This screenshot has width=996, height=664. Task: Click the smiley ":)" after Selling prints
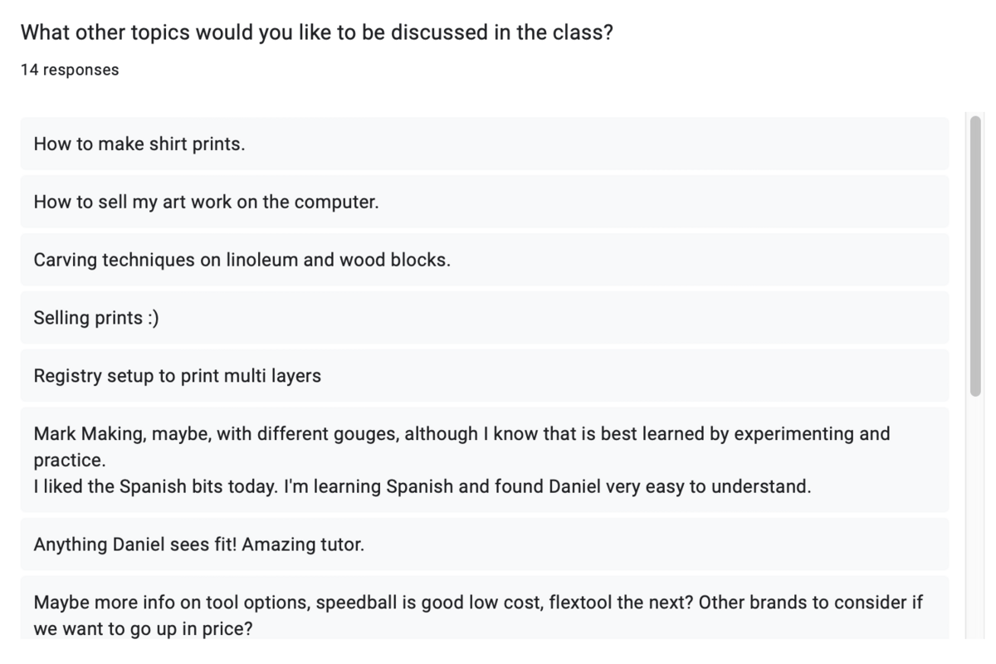pos(153,318)
